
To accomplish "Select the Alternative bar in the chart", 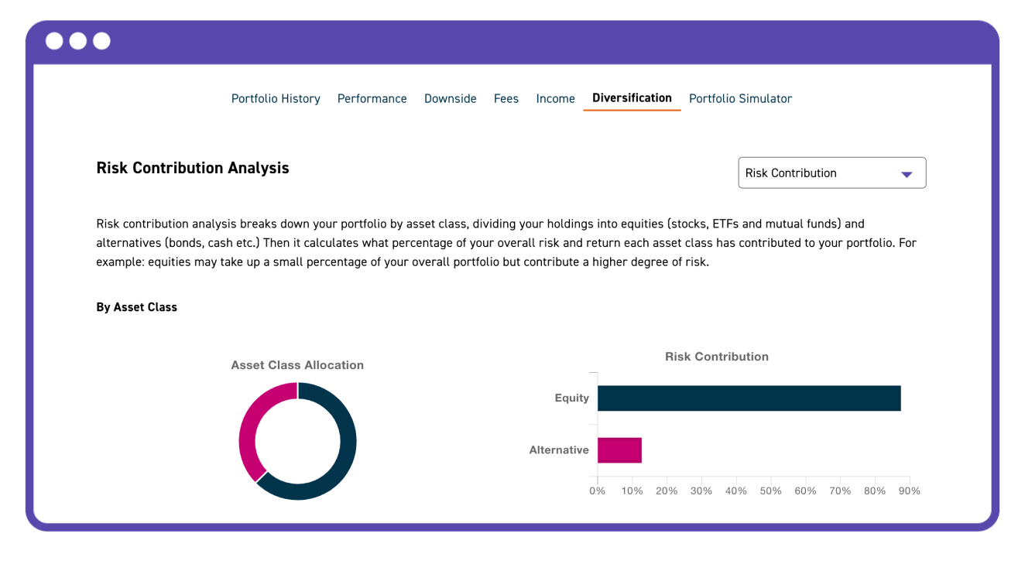I will (618, 449).
